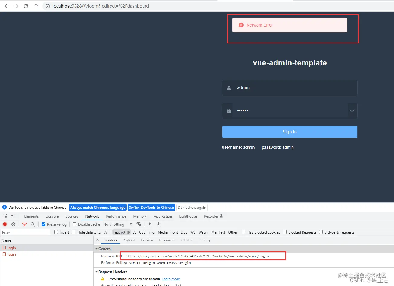Open the Initiator tab
Viewport: 394px width, 286px height.
[x=187, y=240]
